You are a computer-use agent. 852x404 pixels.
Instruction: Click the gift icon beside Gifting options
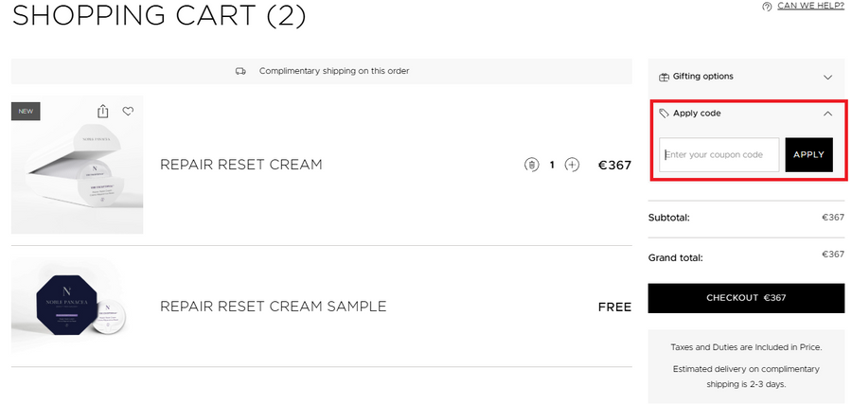pos(665,77)
